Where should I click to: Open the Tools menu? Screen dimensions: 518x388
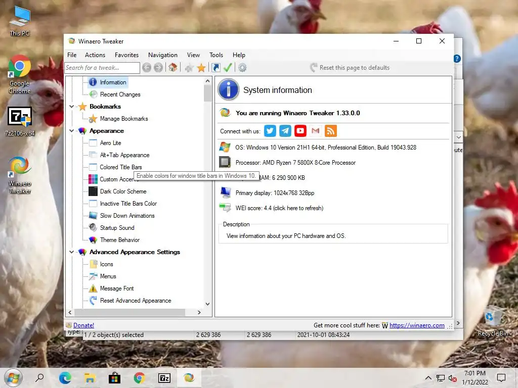[217, 55]
